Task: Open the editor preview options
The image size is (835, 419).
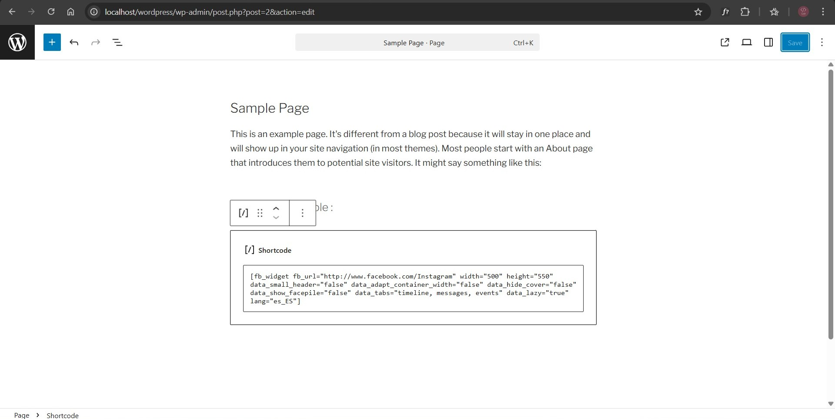Action: click(x=746, y=42)
